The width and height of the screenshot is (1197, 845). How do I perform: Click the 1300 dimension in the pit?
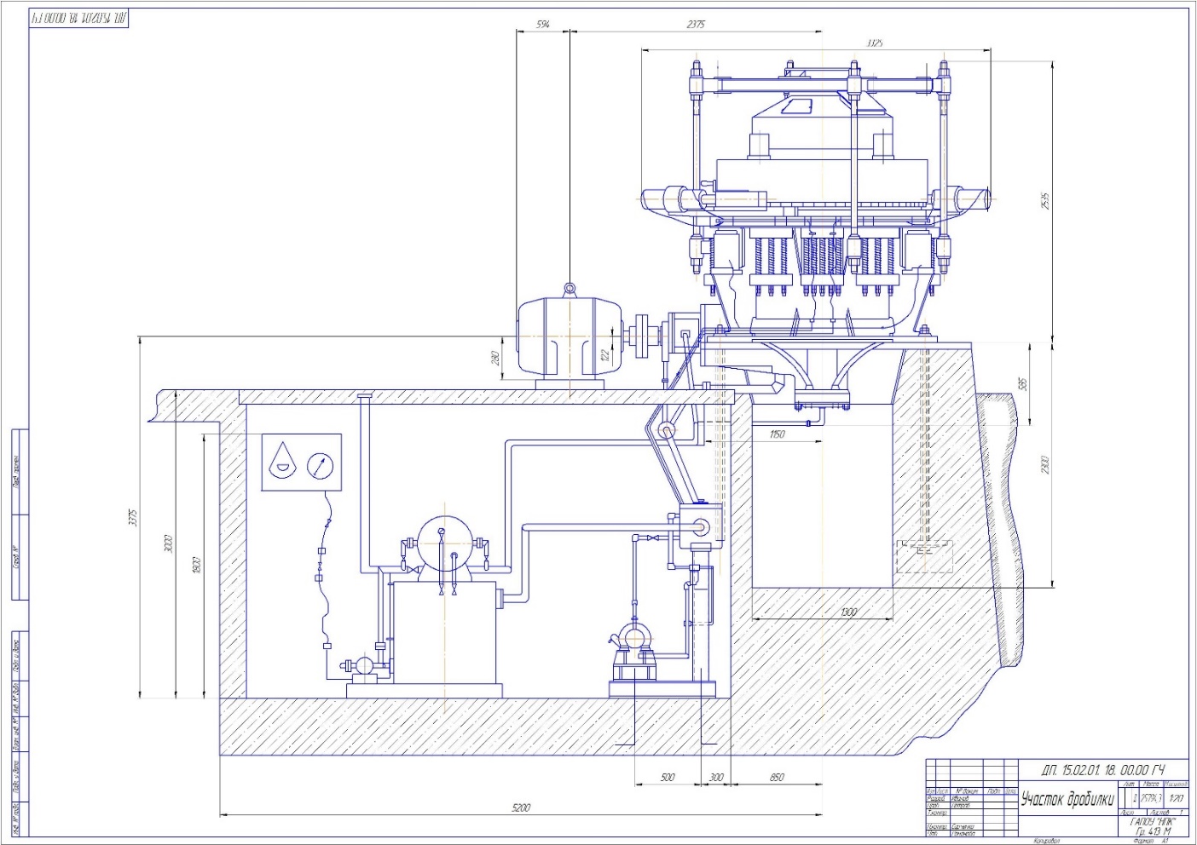click(848, 612)
